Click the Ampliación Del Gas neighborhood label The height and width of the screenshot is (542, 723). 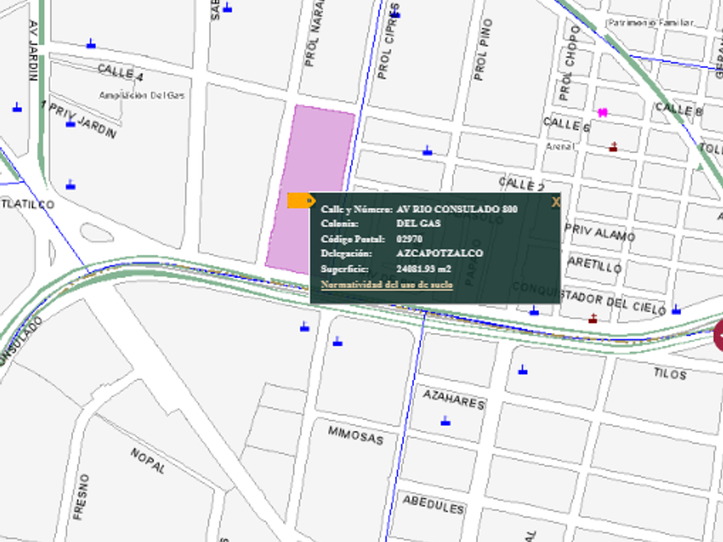tap(142, 95)
